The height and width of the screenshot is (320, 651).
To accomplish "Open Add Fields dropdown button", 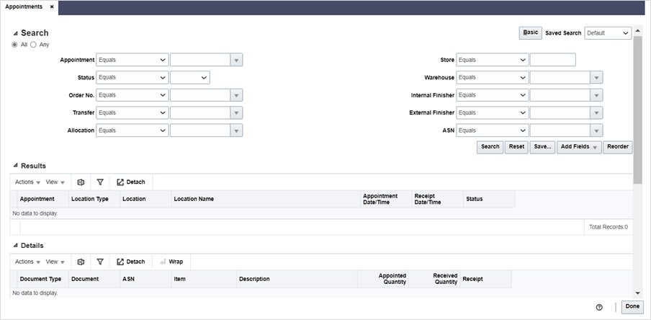I will click(579, 147).
